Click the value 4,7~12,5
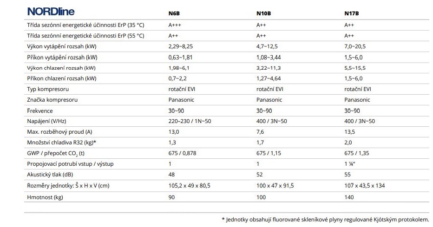Image resolution: width=433 pixels, height=227 pixels. click(x=267, y=46)
